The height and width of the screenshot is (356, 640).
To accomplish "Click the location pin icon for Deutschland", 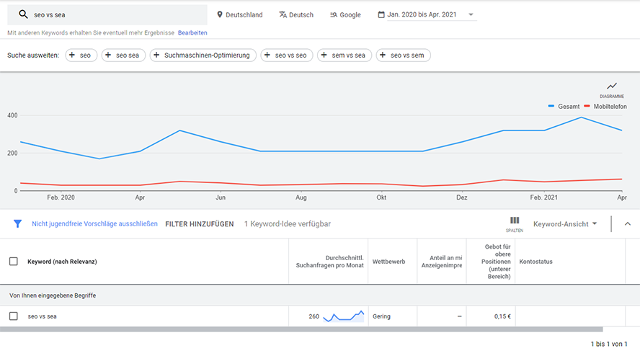I will click(x=220, y=14).
